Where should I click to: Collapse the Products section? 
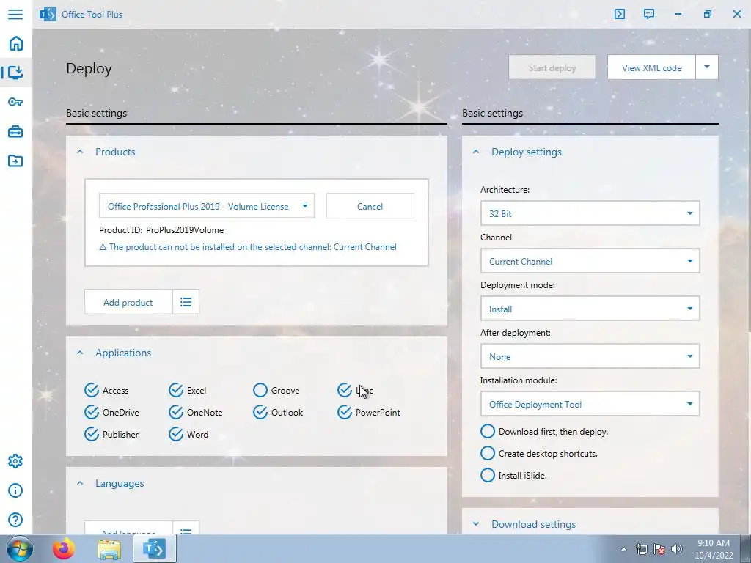[80, 152]
